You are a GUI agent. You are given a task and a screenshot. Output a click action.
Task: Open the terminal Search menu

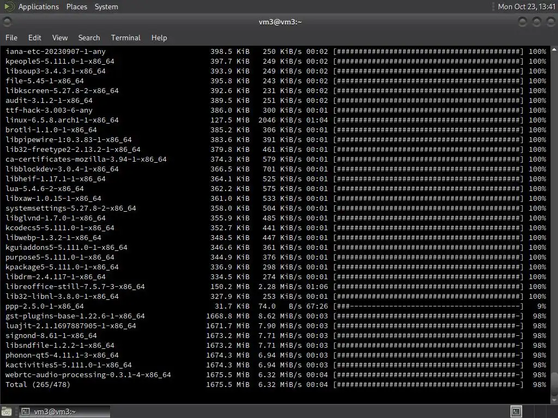[89, 38]
